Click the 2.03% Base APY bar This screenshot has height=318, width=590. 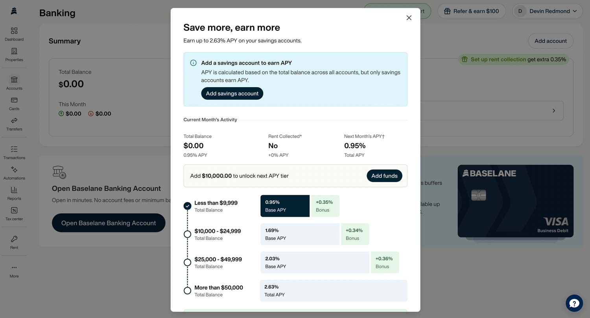(x=315, y=262)
